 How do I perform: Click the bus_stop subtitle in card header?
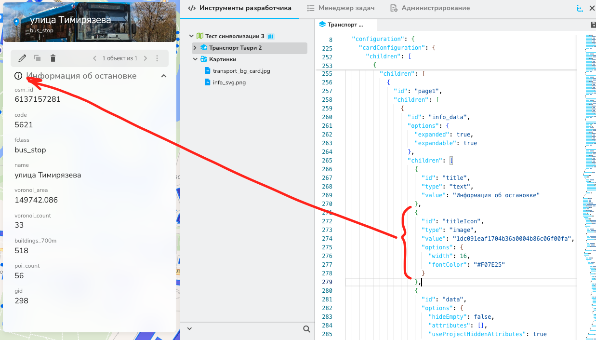tap(41, 30)
